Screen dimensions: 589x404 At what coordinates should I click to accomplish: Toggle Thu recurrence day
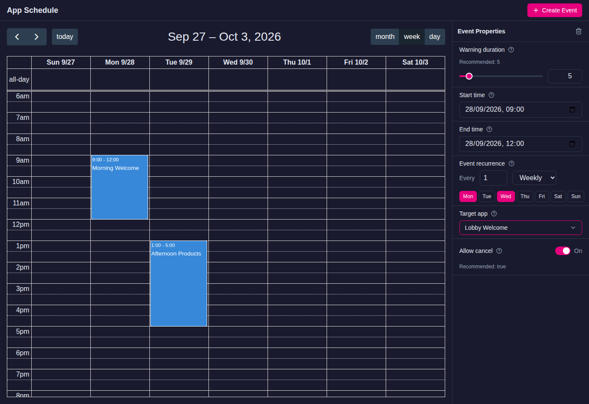click(x=525, y=196)
